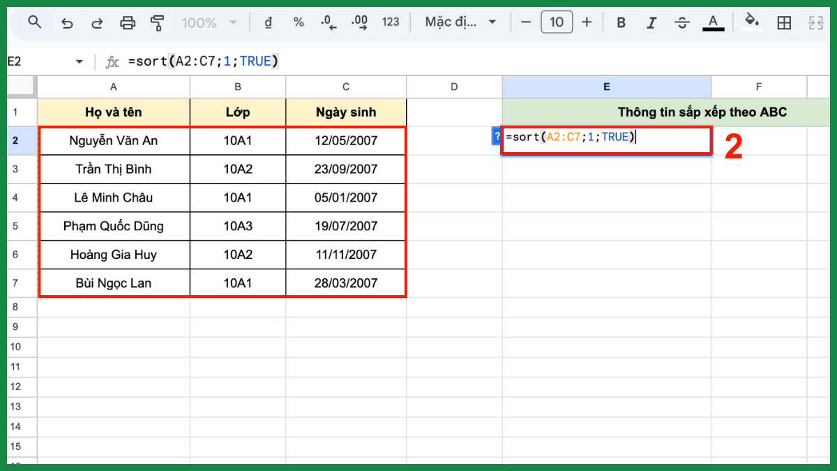Image resolution: width=837 pixels, height=471 pixels.
Task: Print the spreadsheet
Action: (x=128, y=22)
